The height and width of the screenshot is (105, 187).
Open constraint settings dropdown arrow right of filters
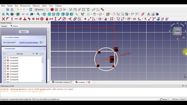[43, 54]
